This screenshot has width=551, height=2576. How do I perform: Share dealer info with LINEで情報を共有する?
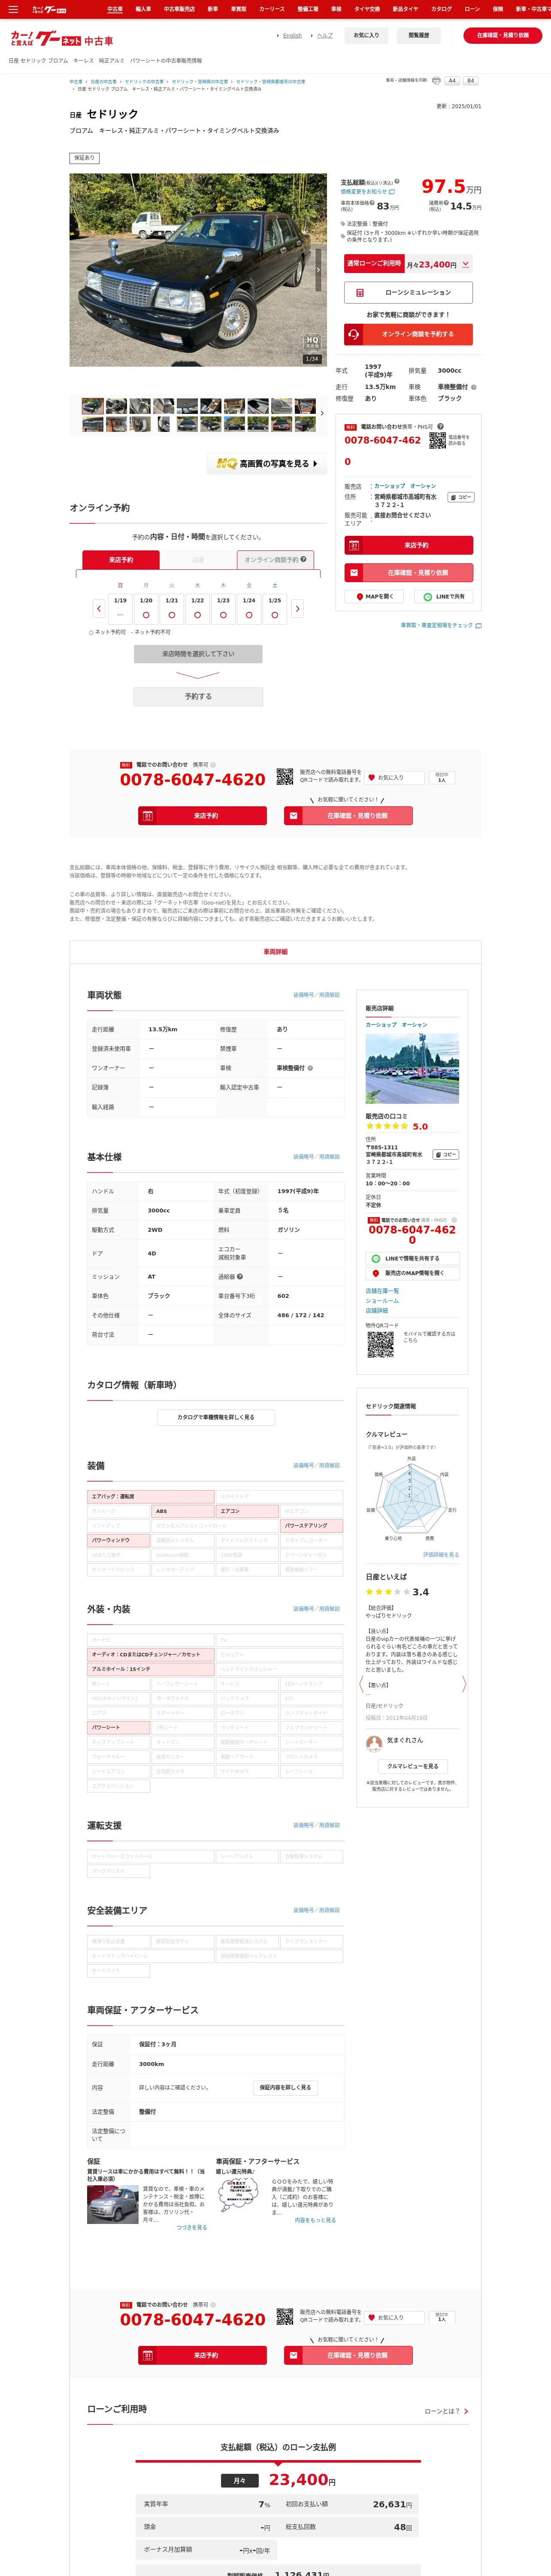tap(412, 1258)
